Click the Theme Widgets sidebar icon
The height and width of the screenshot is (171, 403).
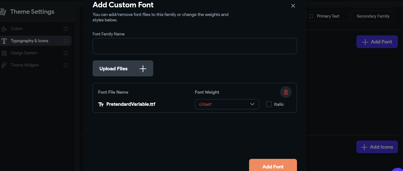(x=4, y=65)
